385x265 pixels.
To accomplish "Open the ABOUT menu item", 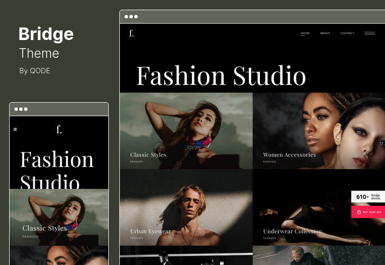I will click(x=325, y=33).
